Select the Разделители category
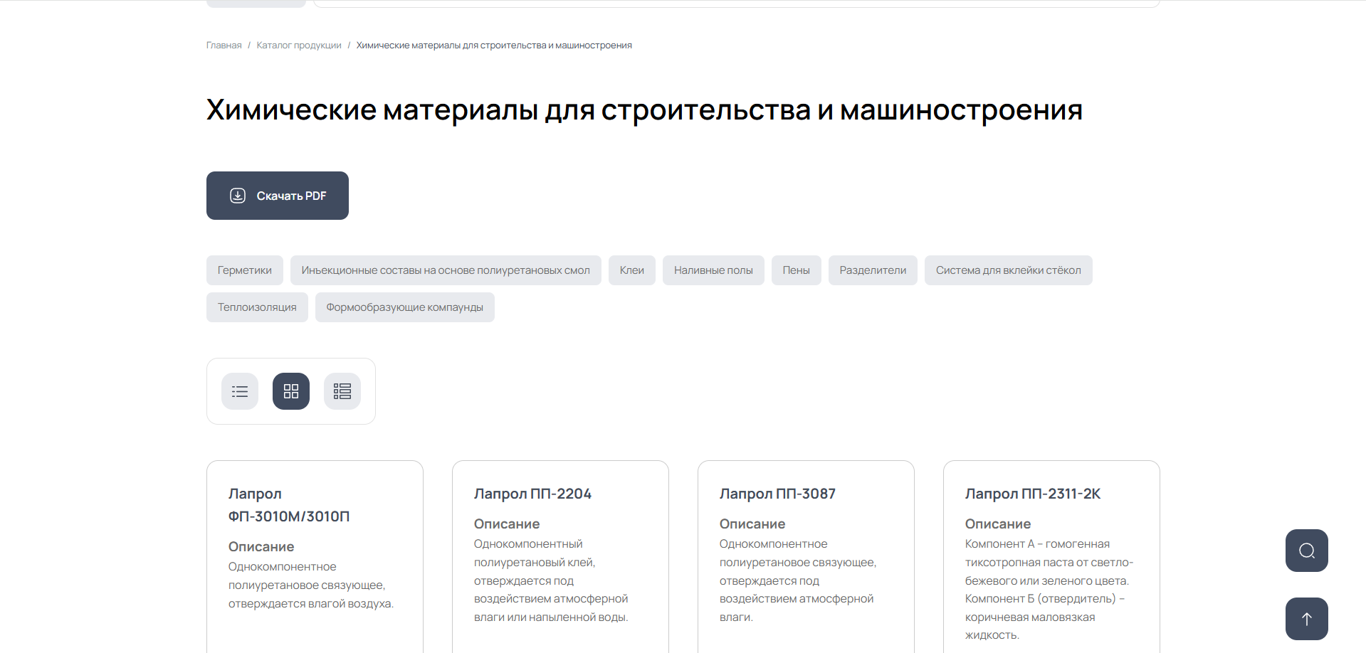Viewport: 1366px width, 653px height. coord(873,270)
